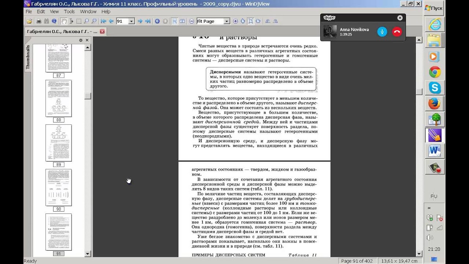Image resolution: width=469 pixels, height=264 pixels.
Task: Go to the first page
Action: click(x=103, y=21)
